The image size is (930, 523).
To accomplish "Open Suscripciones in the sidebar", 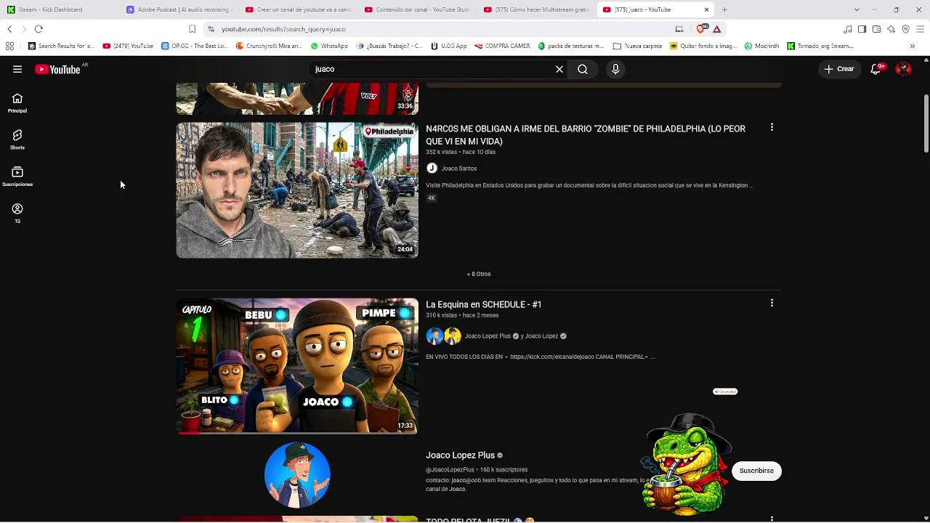I will (x=17, y=177).
